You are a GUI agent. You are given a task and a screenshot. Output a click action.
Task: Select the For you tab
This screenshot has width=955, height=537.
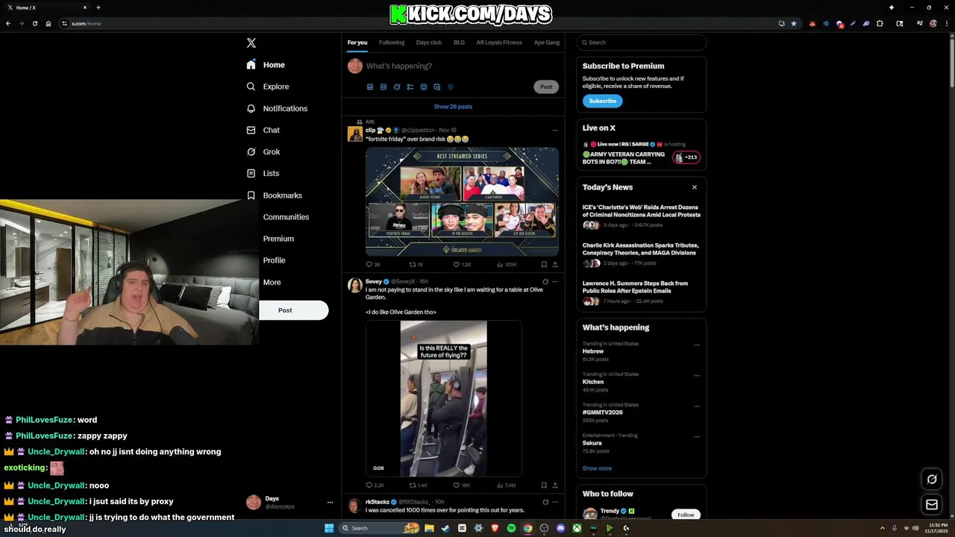(x=357, y=43)
